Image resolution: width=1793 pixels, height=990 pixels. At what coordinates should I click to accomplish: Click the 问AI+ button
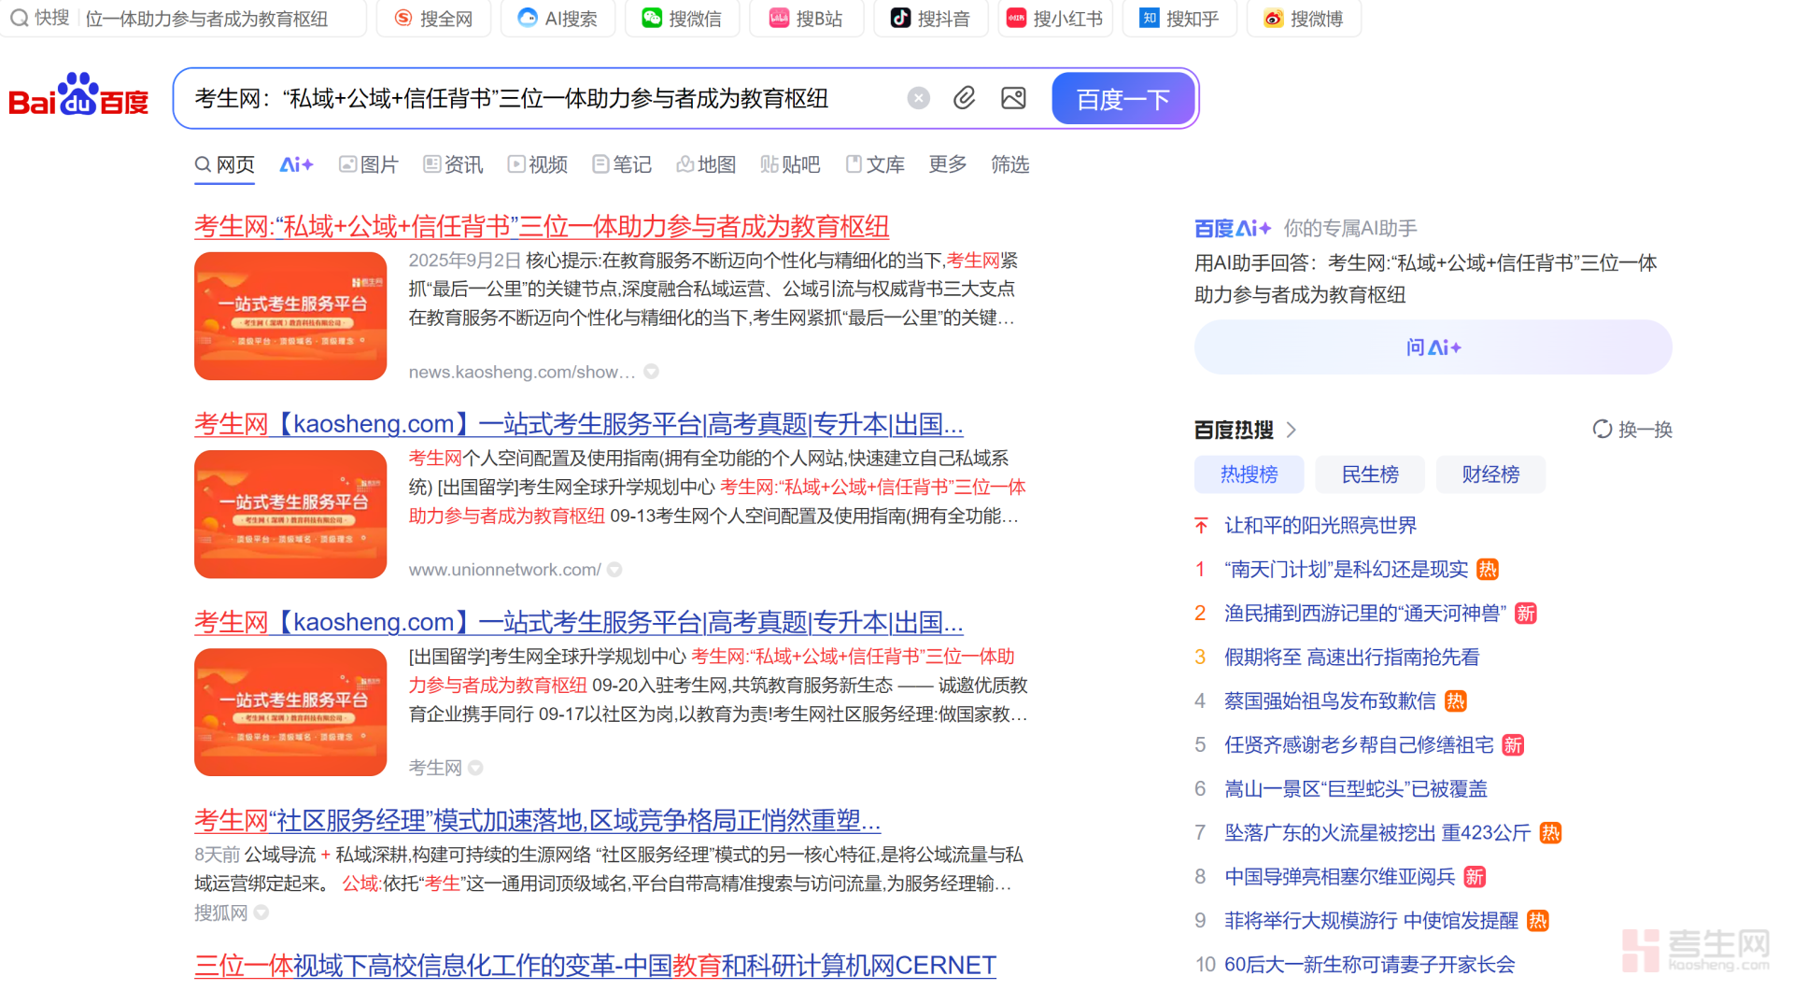(x=1433, y=347)
